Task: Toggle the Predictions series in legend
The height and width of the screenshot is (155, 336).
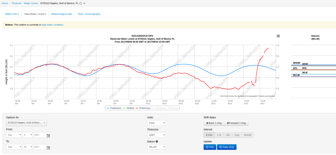Action: click(x=114, y=108)
